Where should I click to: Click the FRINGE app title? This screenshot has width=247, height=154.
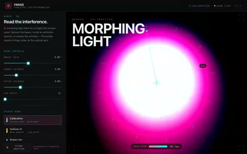[x=19, y=5]
